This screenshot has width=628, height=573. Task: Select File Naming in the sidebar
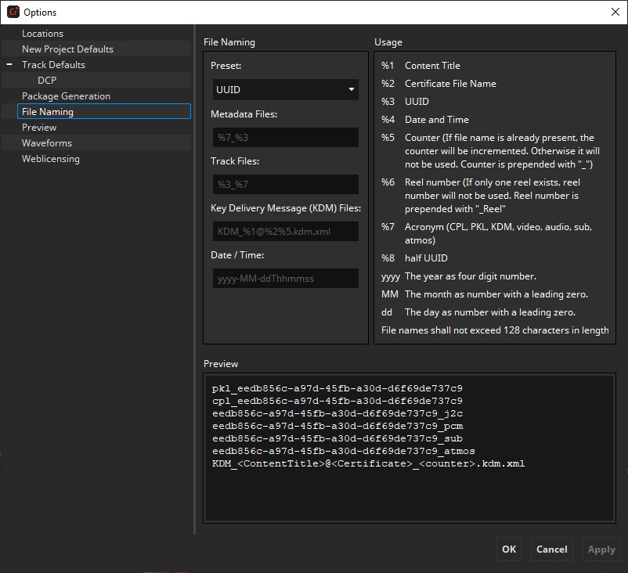pos(48,112)
